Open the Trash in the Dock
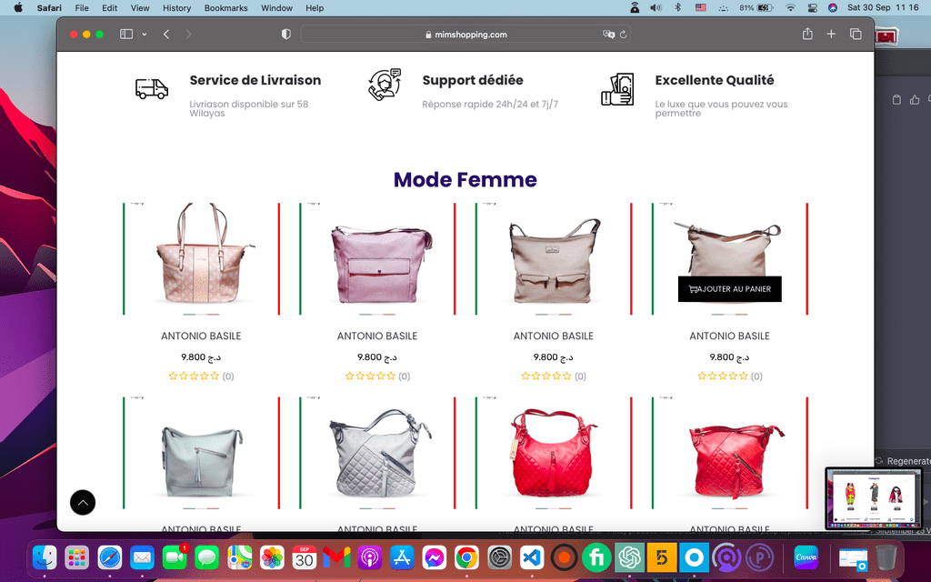Screen dimensions: 931x582 (886, 557)
